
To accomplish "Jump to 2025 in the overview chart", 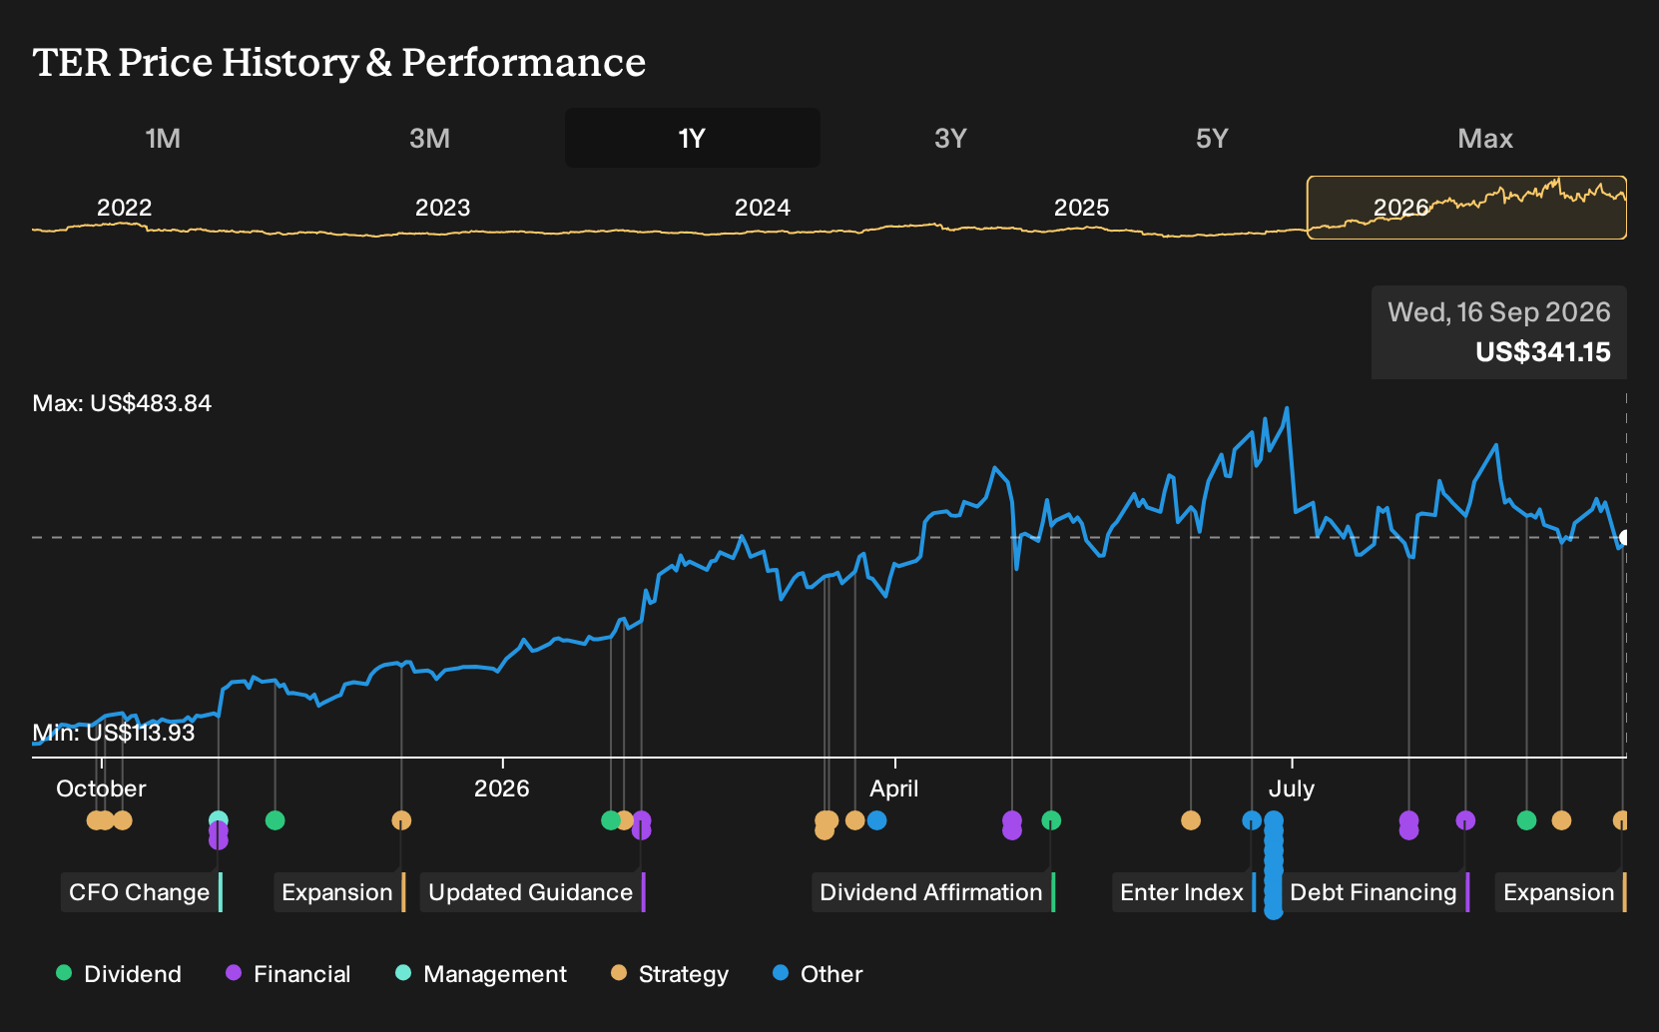I will [1081, 208].
